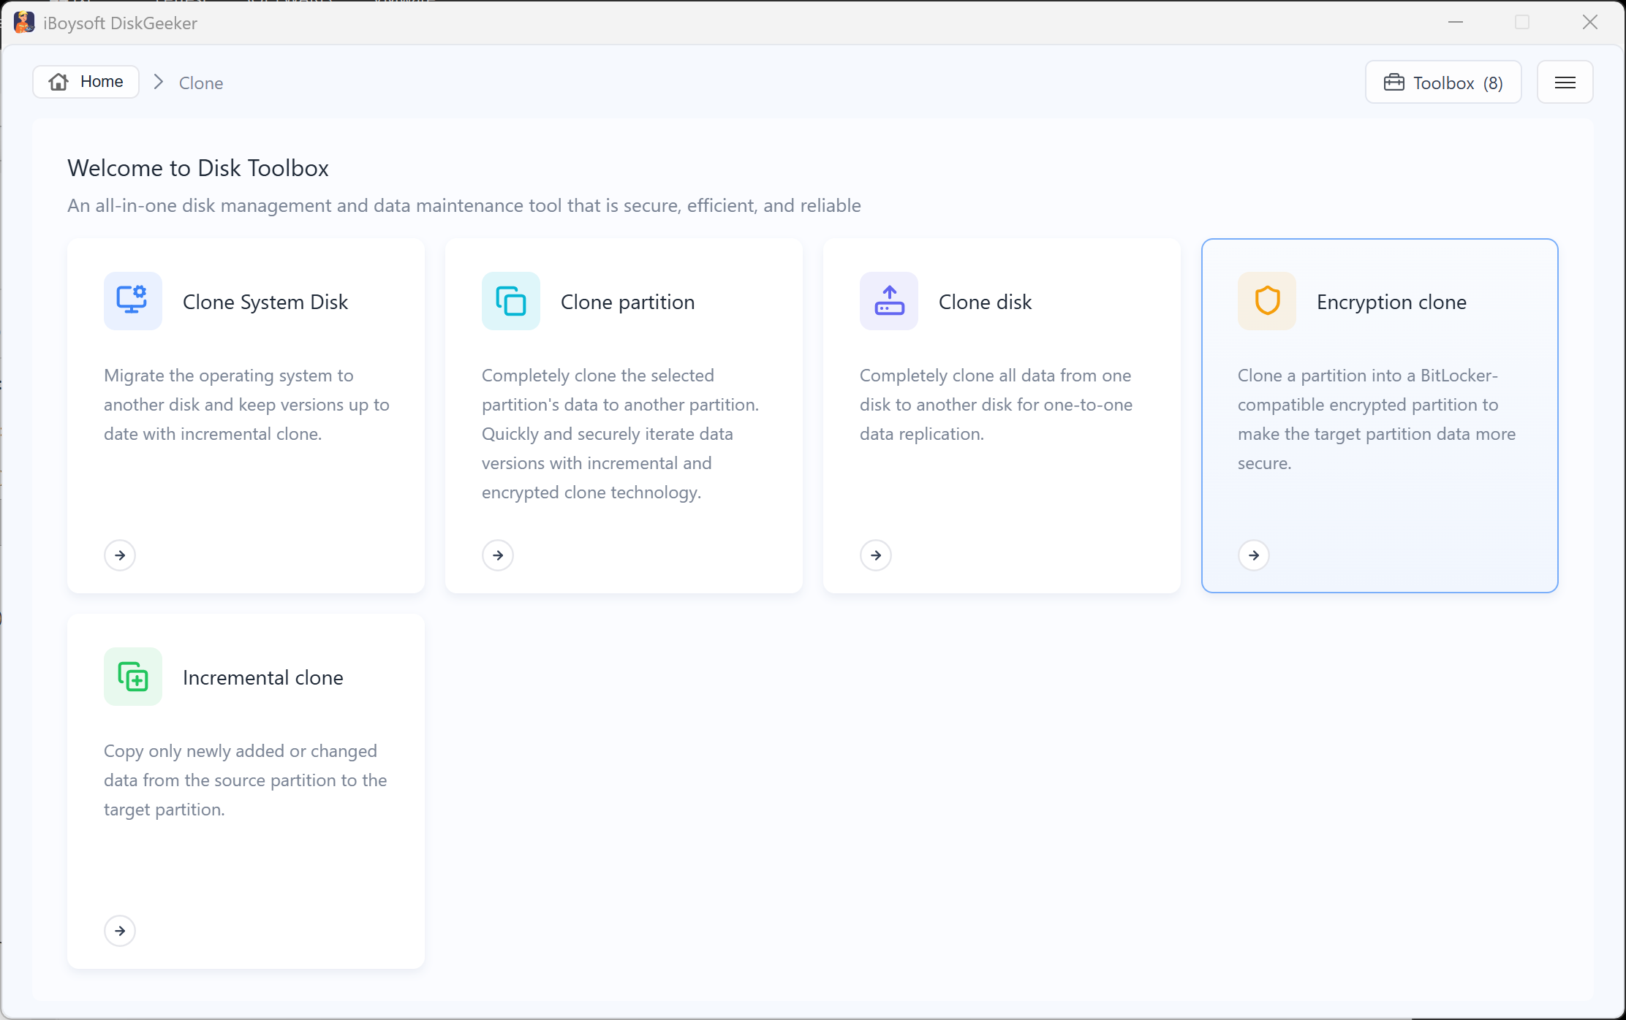Select the Incremental clone title
Image resolution: width=1626 pixels, height=1020 pixels.
tap(262, 677)
